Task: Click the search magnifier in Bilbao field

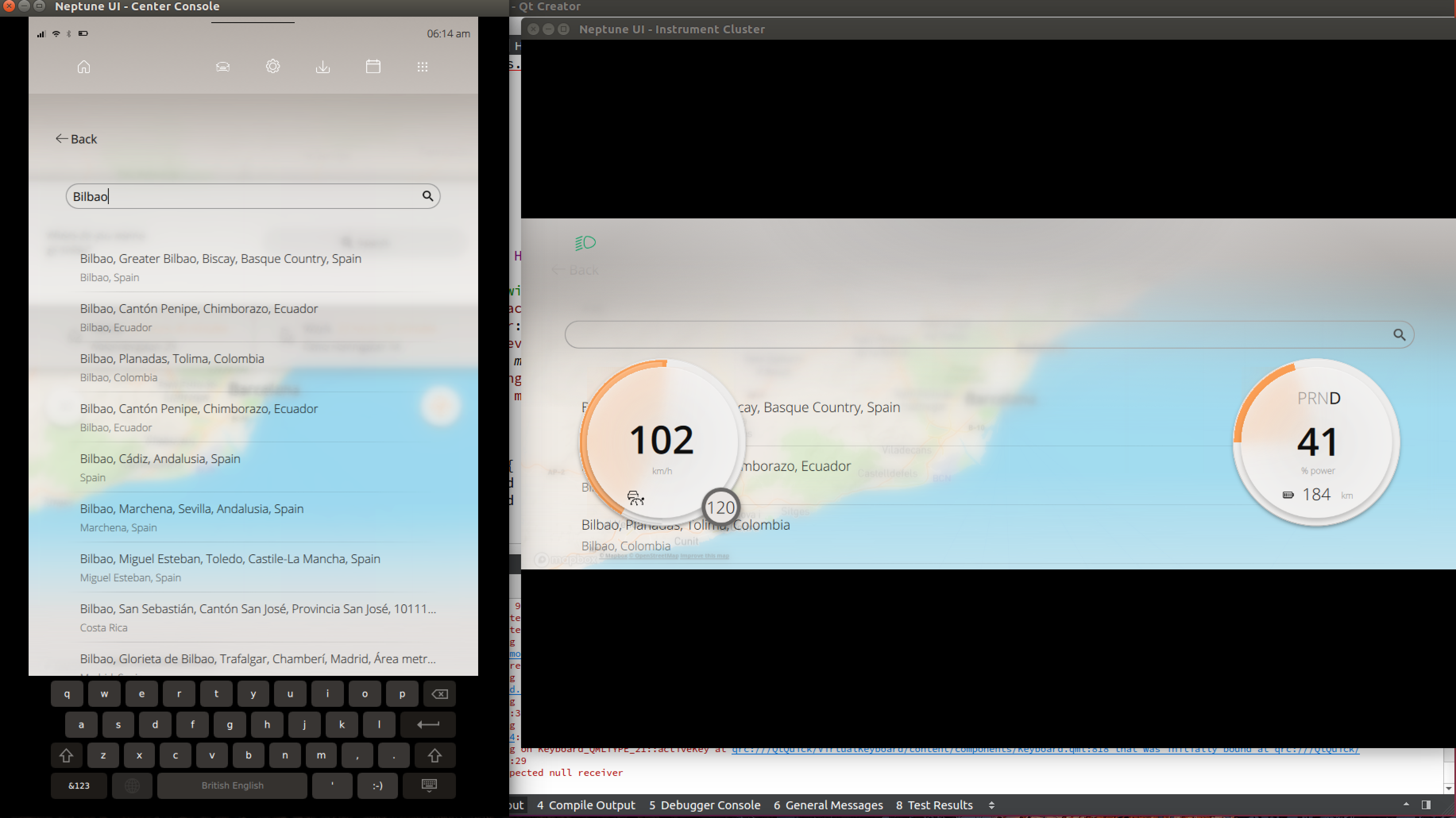Action: (428, 196)
